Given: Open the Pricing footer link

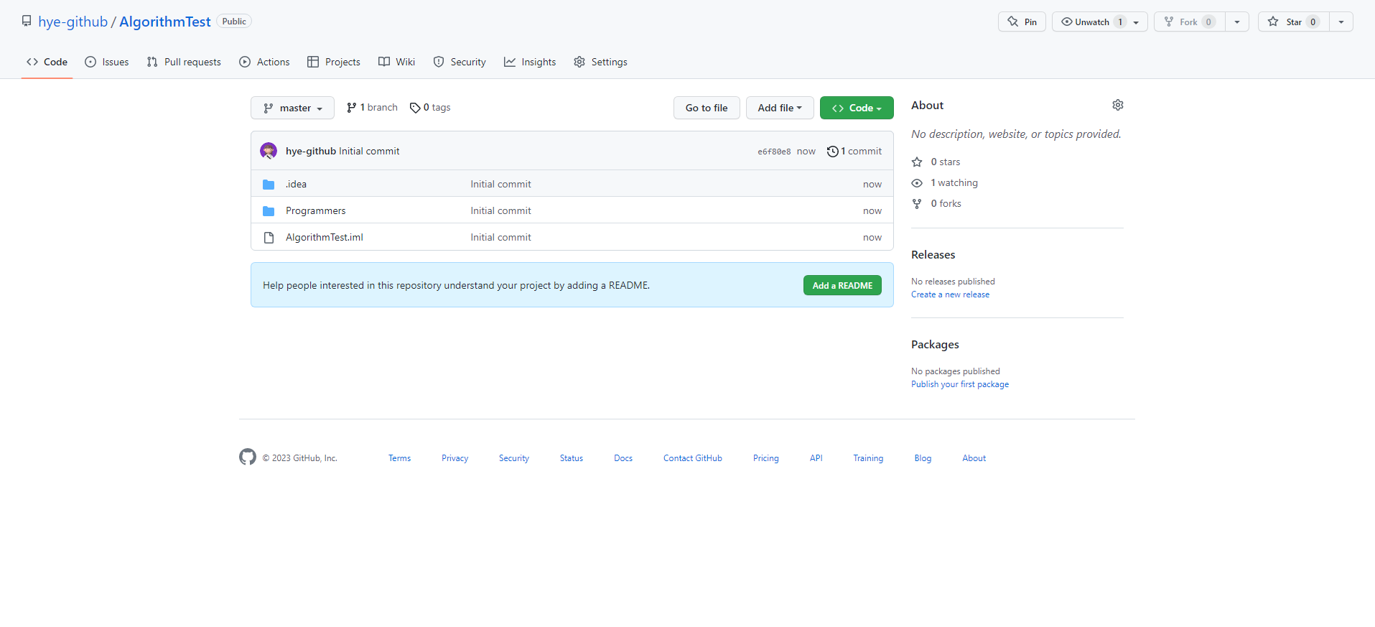Looking at the screenshot, I should click(766, 458).
